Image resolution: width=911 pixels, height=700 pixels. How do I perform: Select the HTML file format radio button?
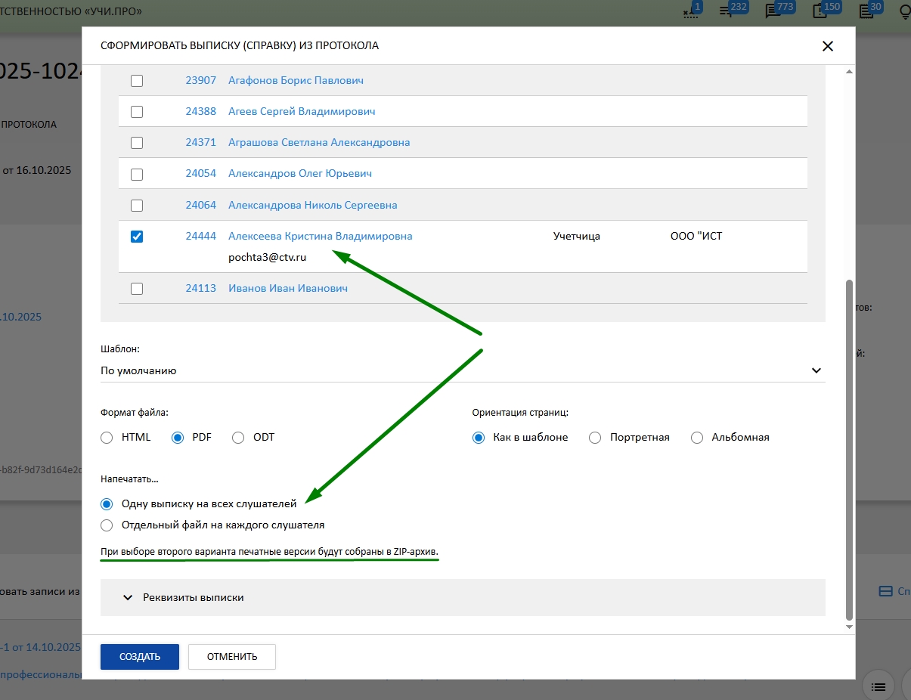click(x=107, y=438)
